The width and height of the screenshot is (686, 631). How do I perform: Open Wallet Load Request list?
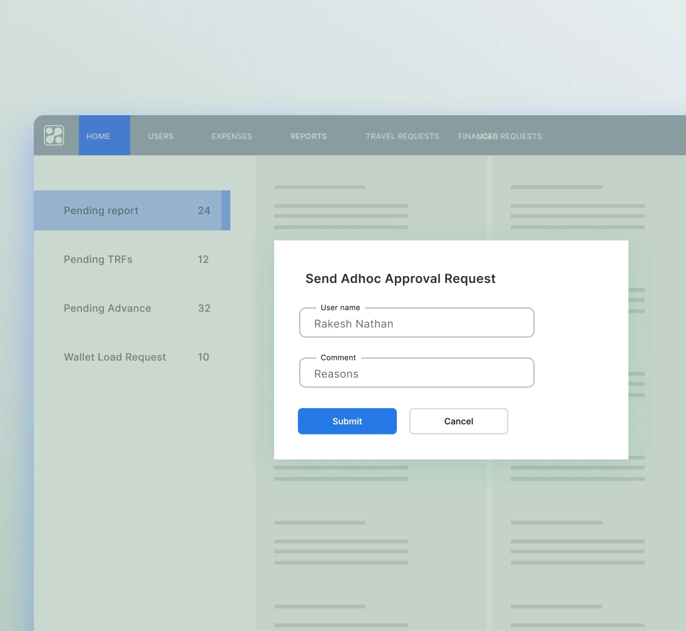pos(115,357)
